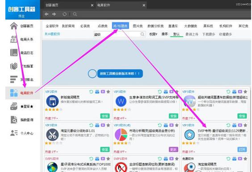Switch to the 直通车 category tab
This screenshot has width=252, height=172.
pos(173,26)
